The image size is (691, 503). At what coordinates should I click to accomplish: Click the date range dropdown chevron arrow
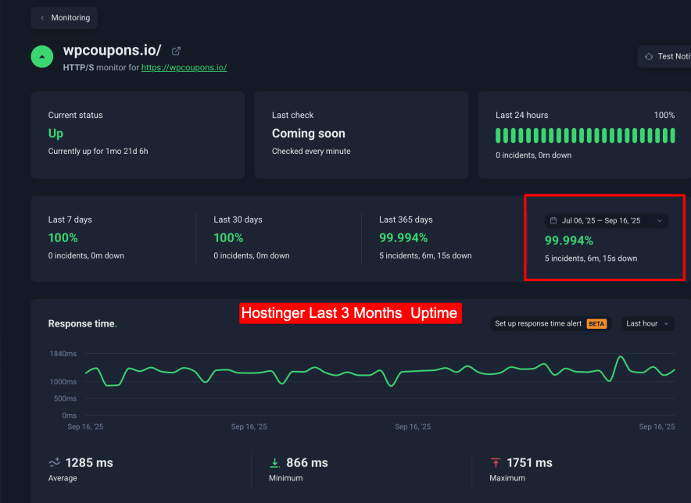tap(659, 221)
